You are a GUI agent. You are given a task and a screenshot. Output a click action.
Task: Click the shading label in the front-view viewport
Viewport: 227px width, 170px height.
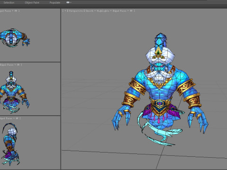coord(11,65)
